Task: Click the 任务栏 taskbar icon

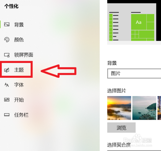Action: (x=7, y=115)
